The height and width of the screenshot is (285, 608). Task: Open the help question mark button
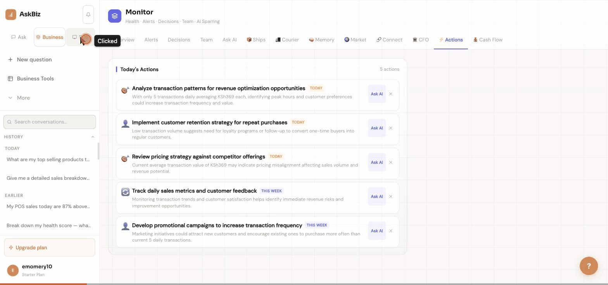589,266
